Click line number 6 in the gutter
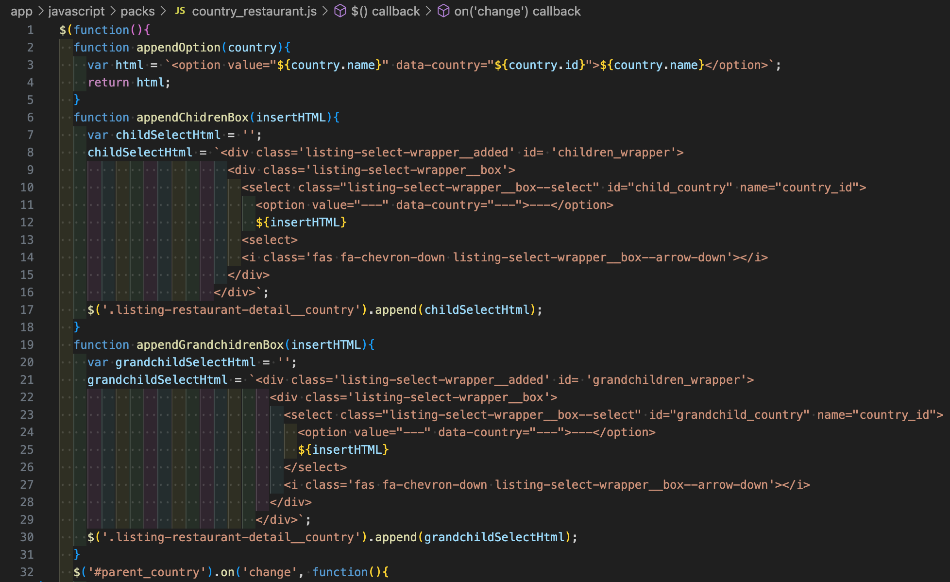 point(31,118)
